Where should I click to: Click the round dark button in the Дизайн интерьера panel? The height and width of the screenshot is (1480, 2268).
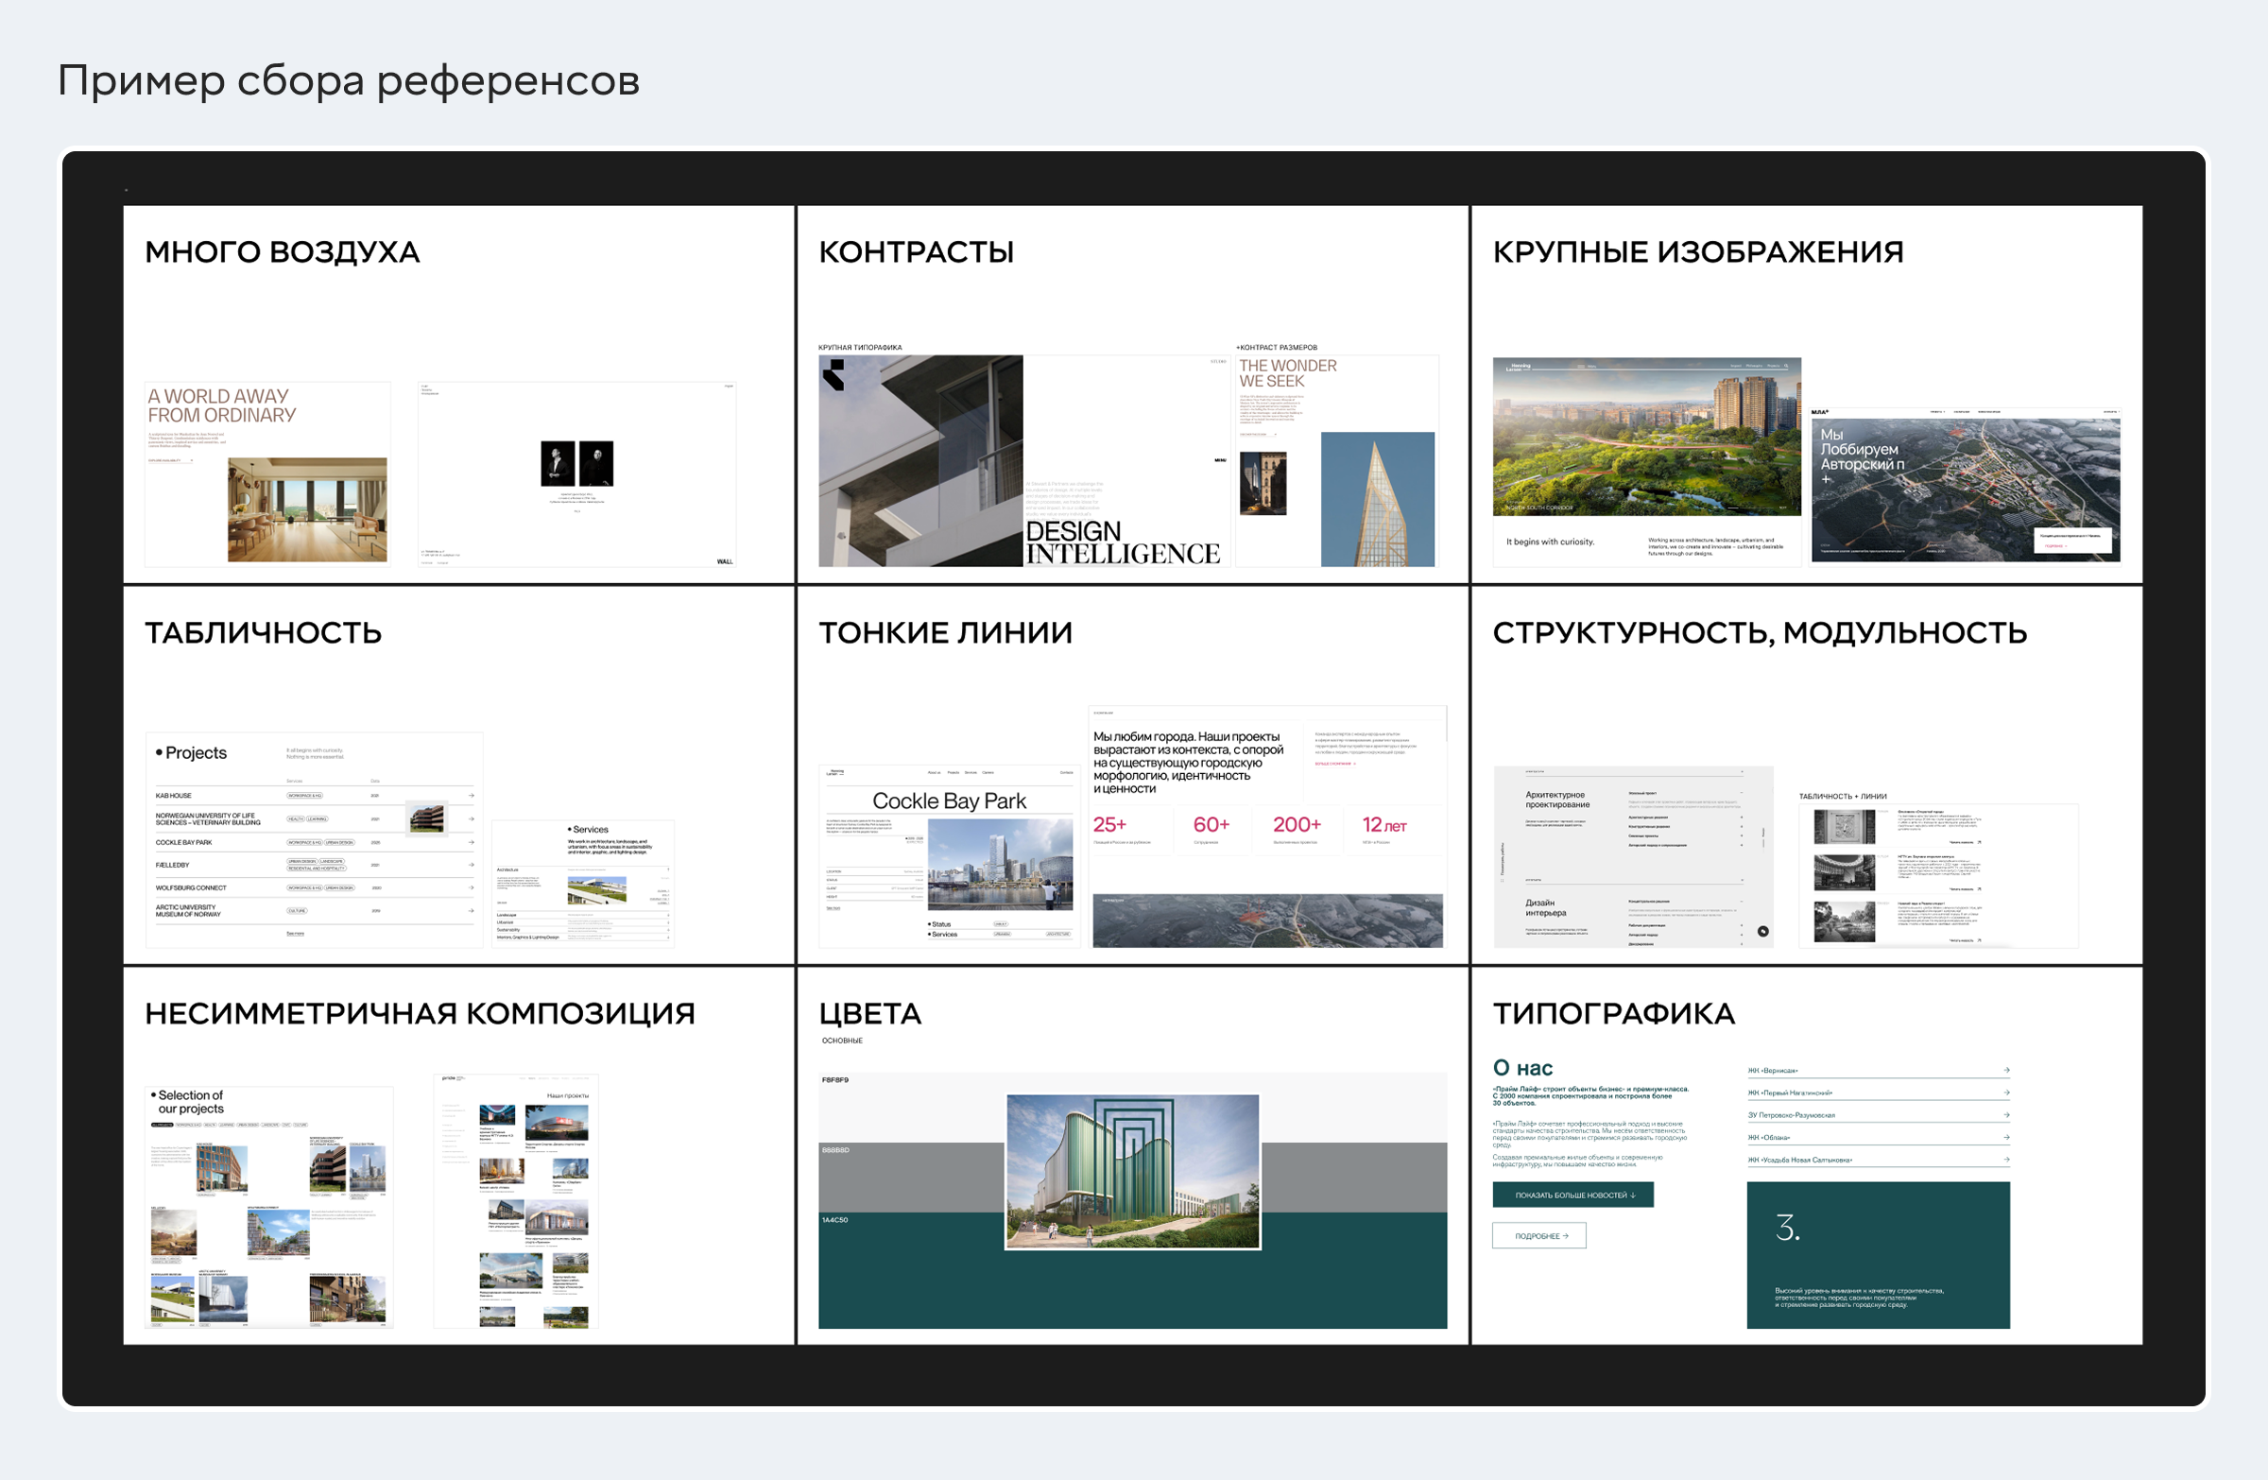(1762, 931)
